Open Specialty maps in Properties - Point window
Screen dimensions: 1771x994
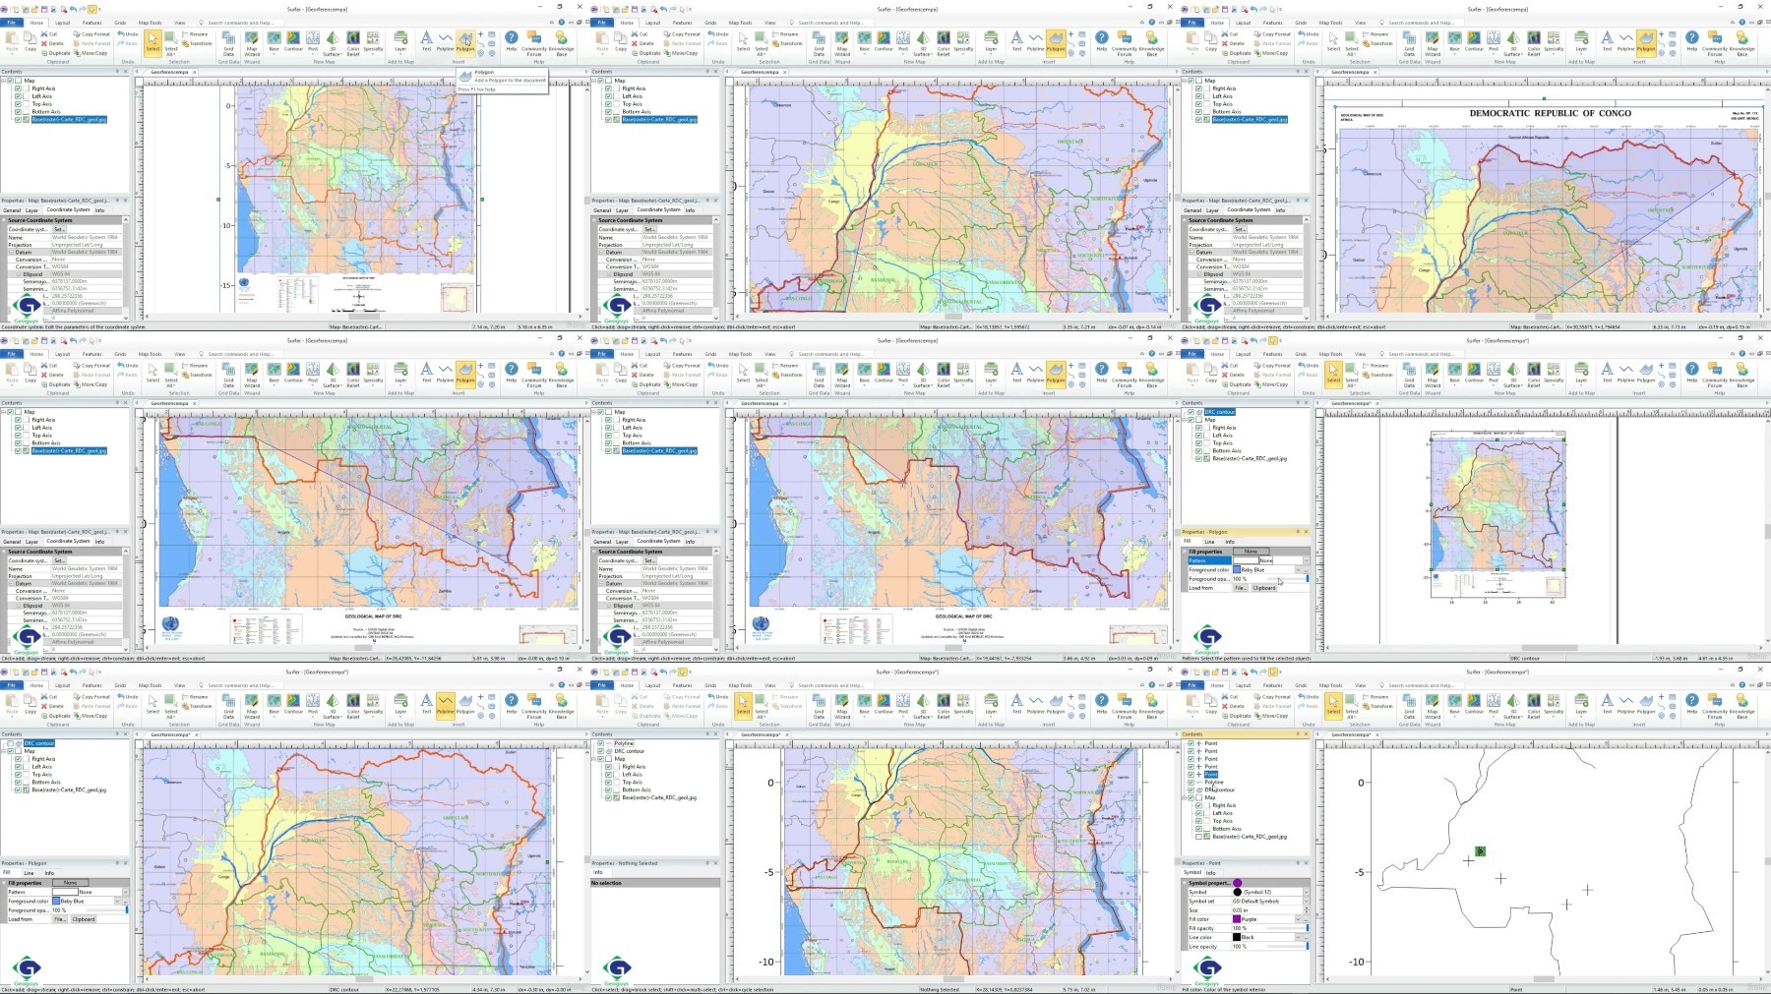pos(1554,704)
